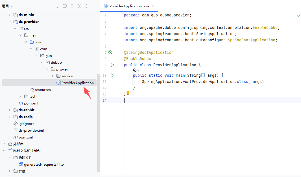Run ProviderApplication class gutter arrow

[x=112, y=65]
